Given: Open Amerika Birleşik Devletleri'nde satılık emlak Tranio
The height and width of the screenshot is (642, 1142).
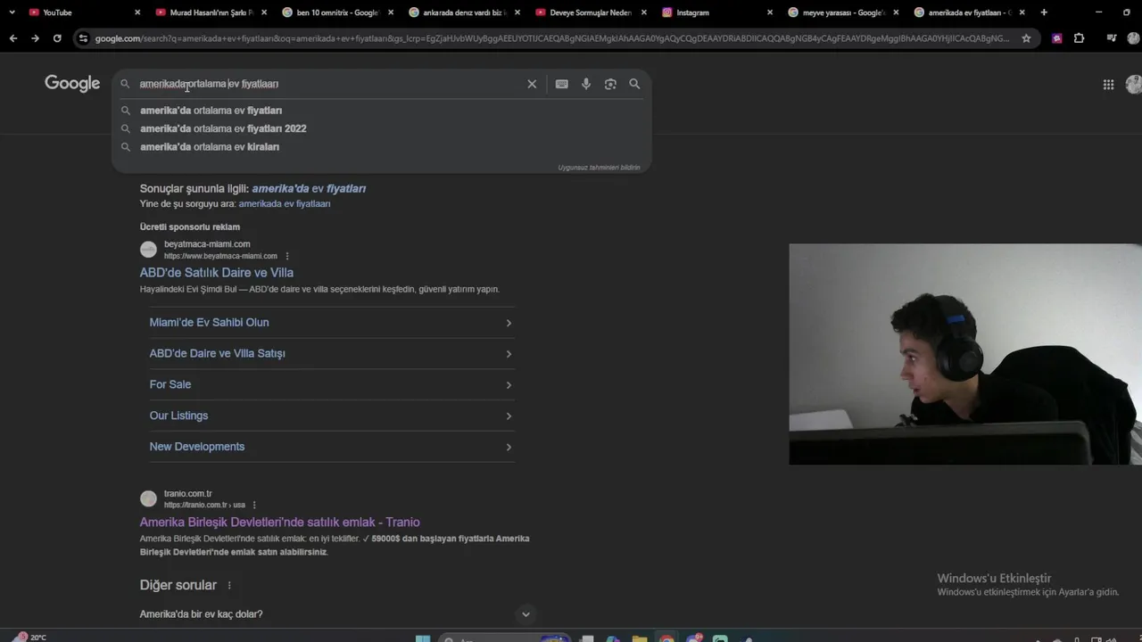Looking at the screenshot, I should click(279, 523).
